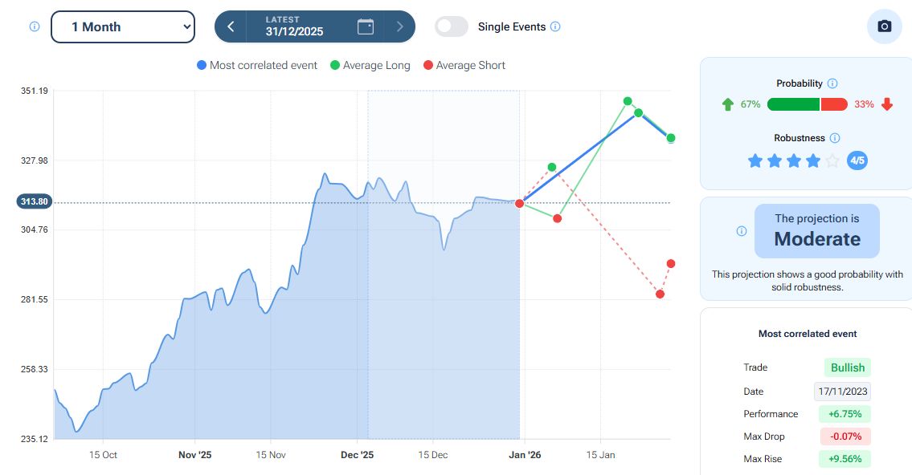
Task: Open the 1 Month timeframe dropdown
Action: click(123, 26)
